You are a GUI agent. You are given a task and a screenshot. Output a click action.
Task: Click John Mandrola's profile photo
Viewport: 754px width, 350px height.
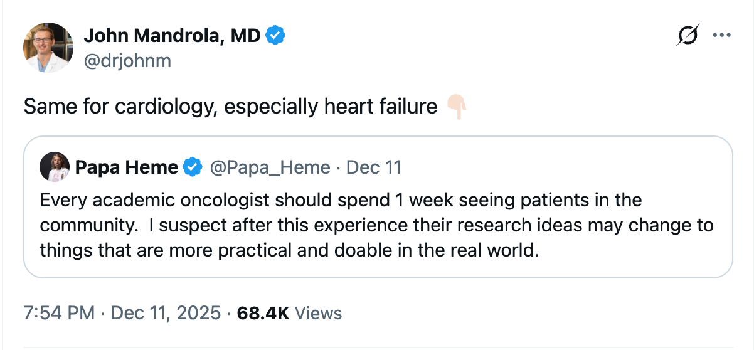pyautogui.click(x=48, y=48)
